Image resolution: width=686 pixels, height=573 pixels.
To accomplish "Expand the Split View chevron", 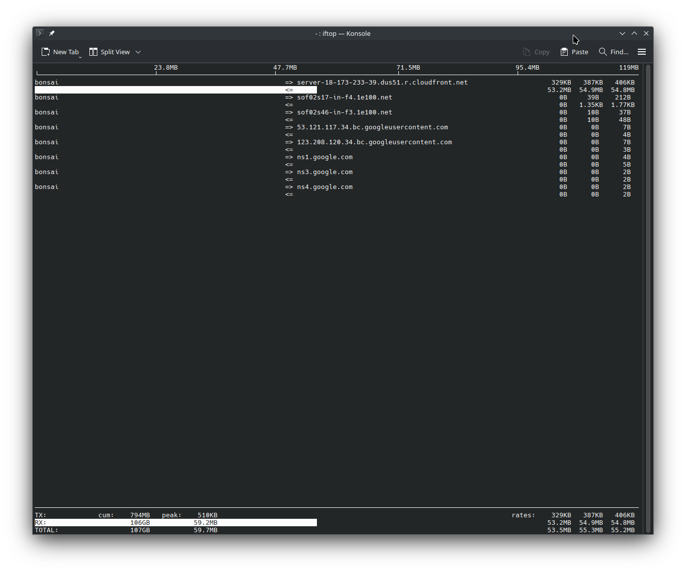I will pyautogui.click(x=138, y=52).
